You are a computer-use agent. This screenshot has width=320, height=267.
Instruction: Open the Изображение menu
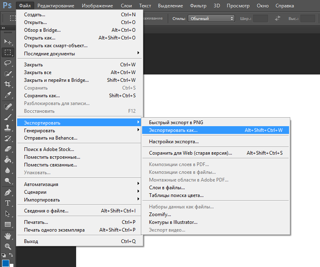(x=97, y=6)
